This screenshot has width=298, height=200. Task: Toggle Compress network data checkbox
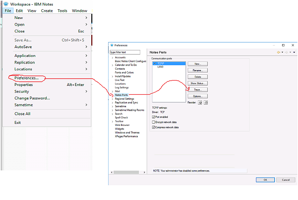(154, 127)
